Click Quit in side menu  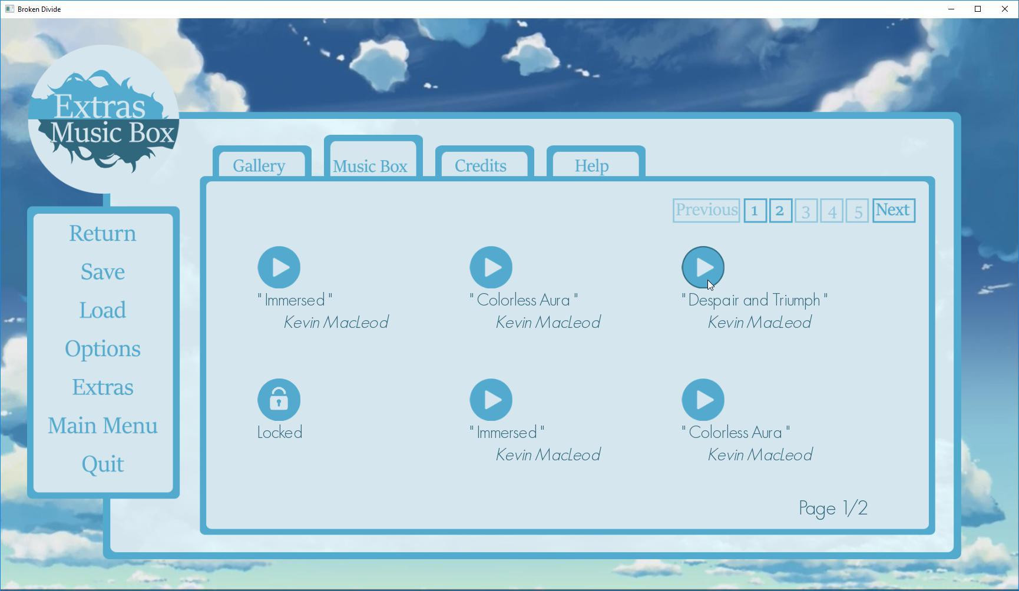pyautogui.click(x=102, y=464)
